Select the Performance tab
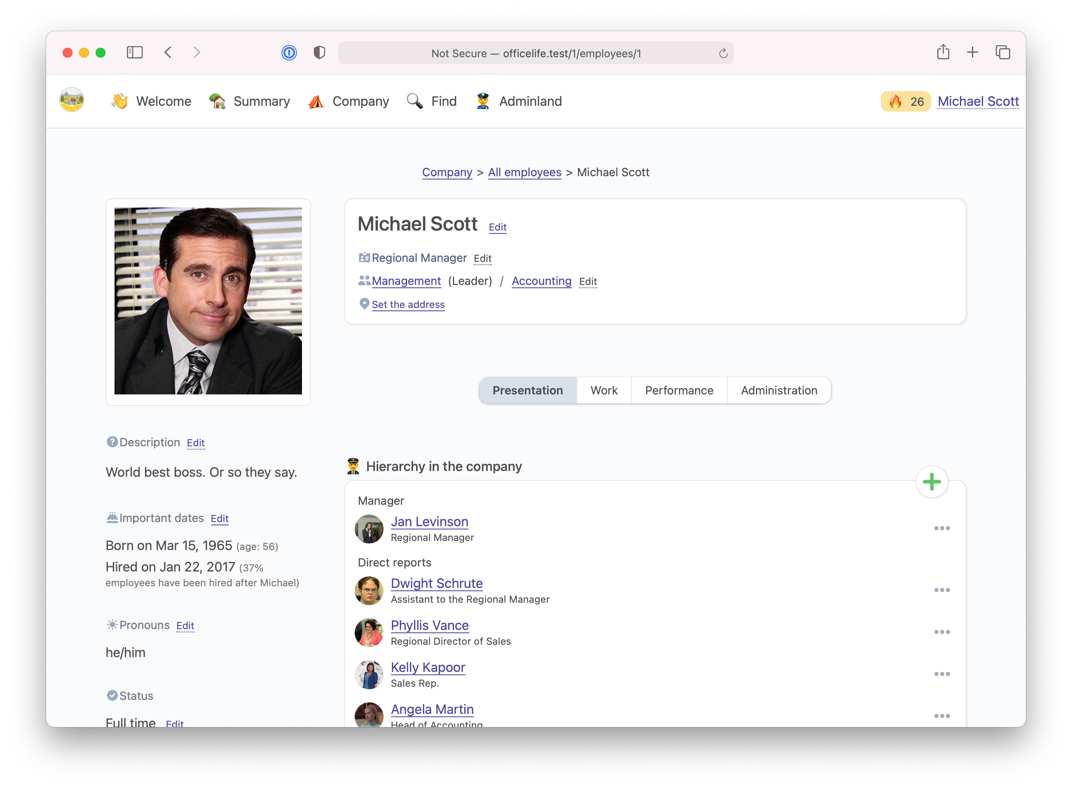Image resolution: width=1072 pixels, height=788 pixels. coord(679,390)
